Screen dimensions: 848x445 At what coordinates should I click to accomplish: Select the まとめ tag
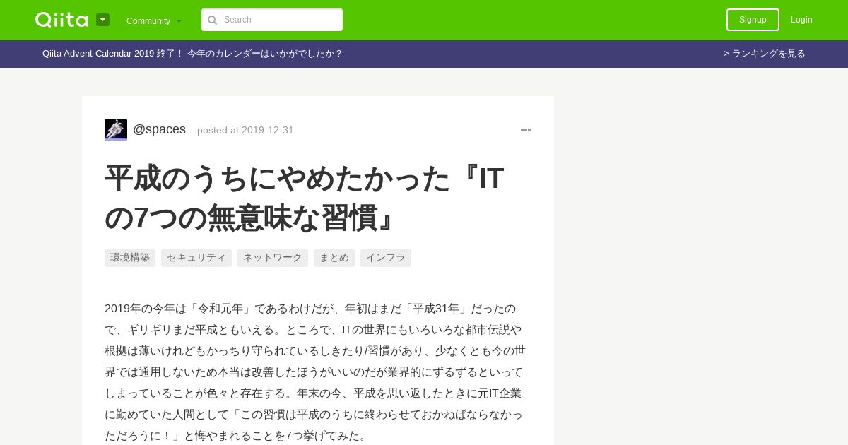pyautogui.click(x=334, y=258)
